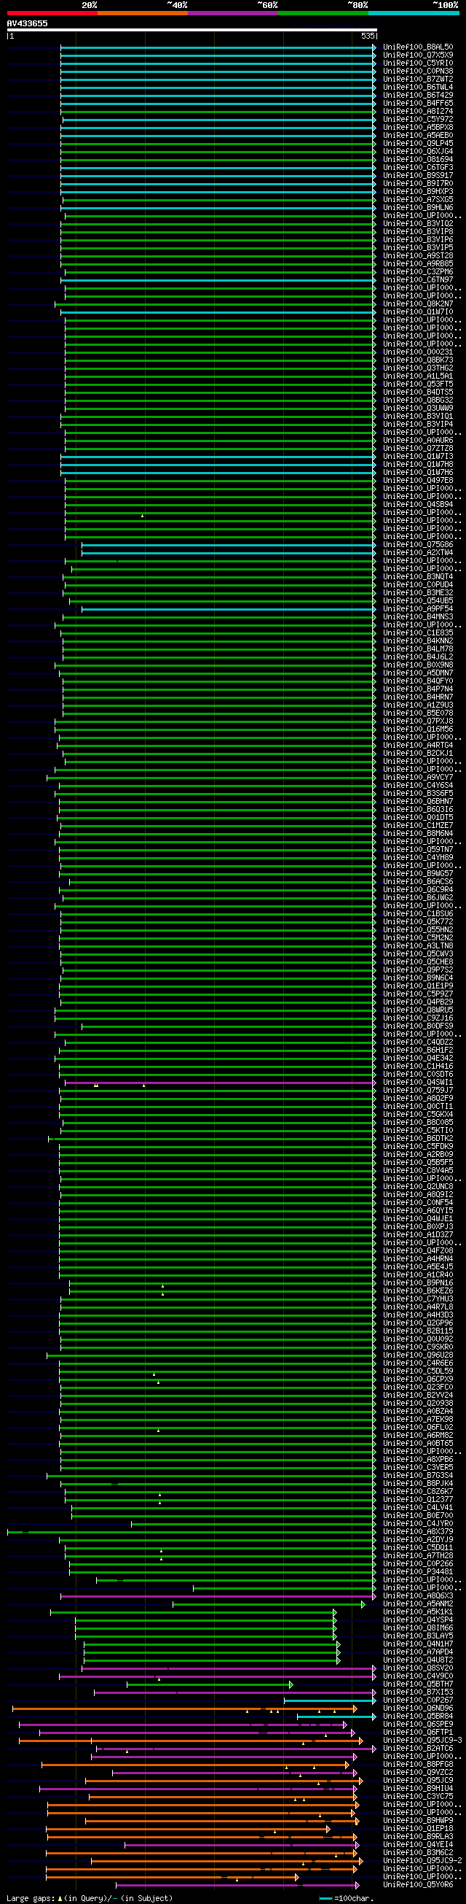Select hit label UniRef100_C6TGF3
The image size is (466, 1904).
point(418,168)
